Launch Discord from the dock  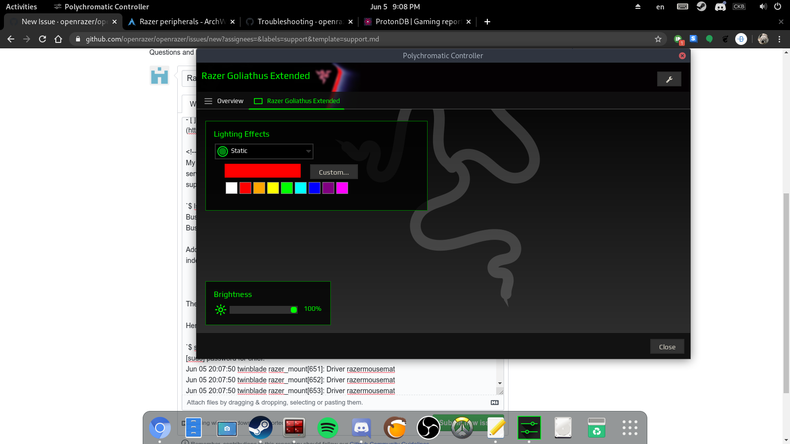(361, 428)
